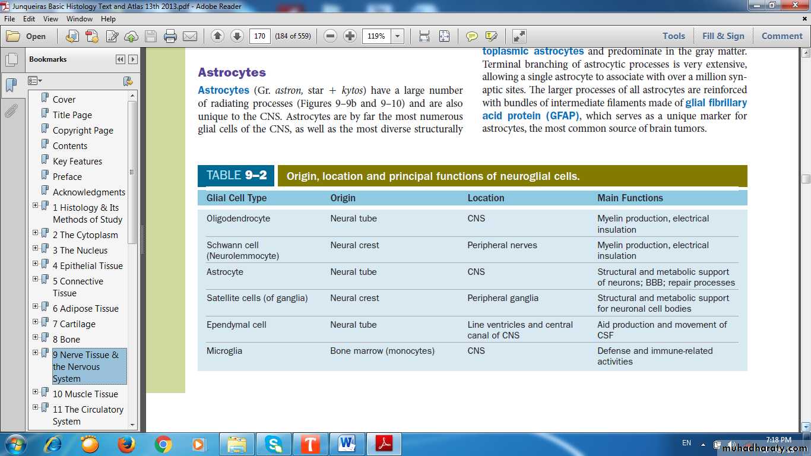The height and width of the screenshot is (456, 811).
Task: Open the Window menu
Action: [x=79, y=19]
